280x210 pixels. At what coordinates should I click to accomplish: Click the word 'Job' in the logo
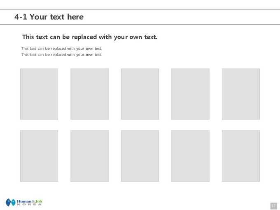39,201
